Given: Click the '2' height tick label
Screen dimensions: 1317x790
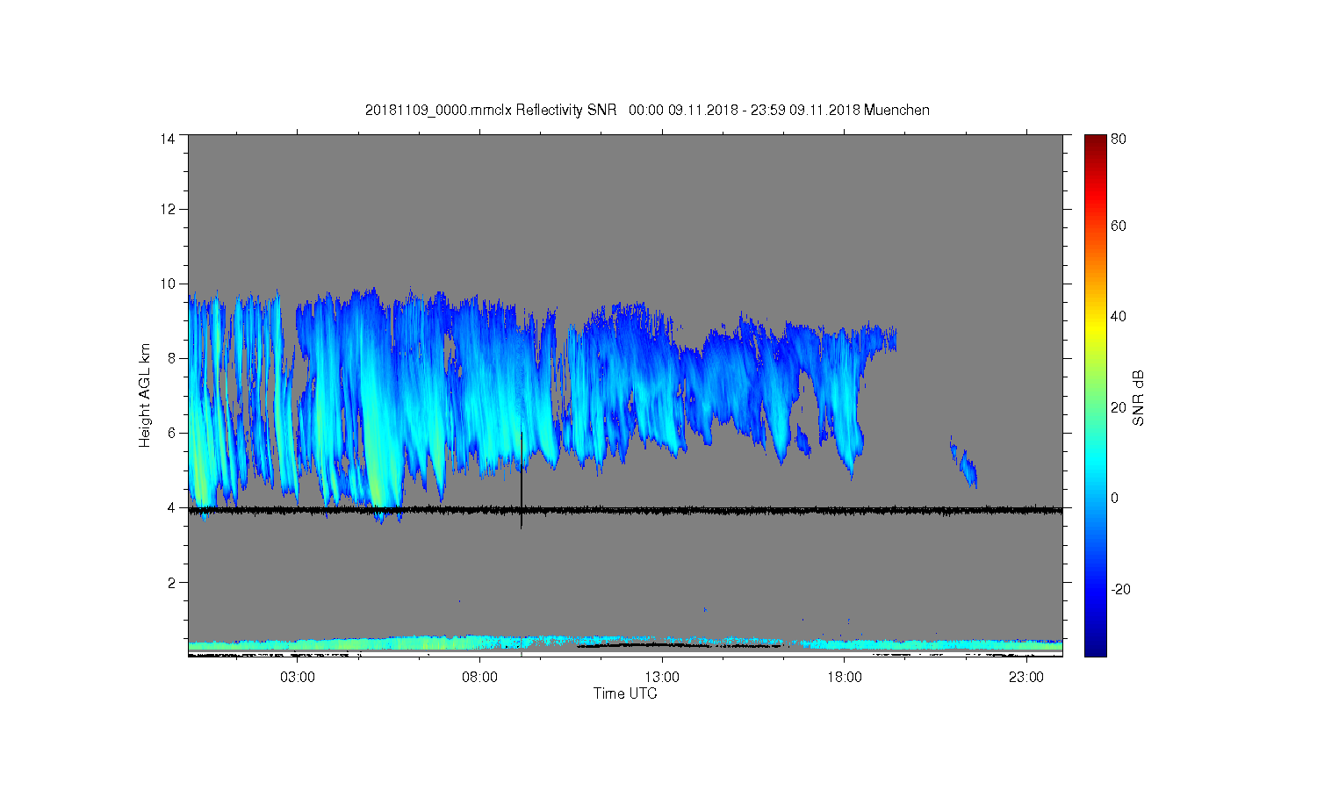Looking at the screenshot, I should (170, 582).
